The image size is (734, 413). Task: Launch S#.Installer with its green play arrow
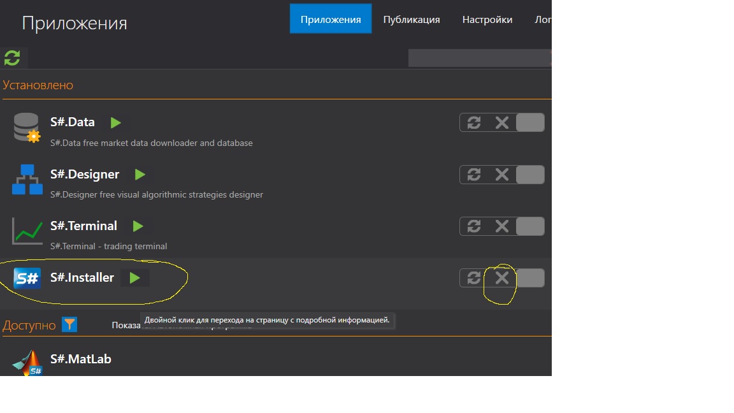coord(135,278)
